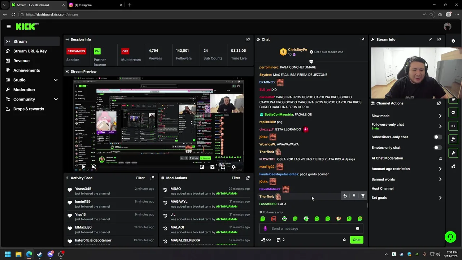Toggle Subscribers-only chat switch
Viewport: 462px width, 260px height.
437,137
